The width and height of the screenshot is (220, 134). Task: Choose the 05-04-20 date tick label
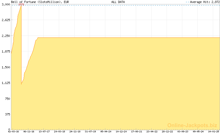click(106, 132)
